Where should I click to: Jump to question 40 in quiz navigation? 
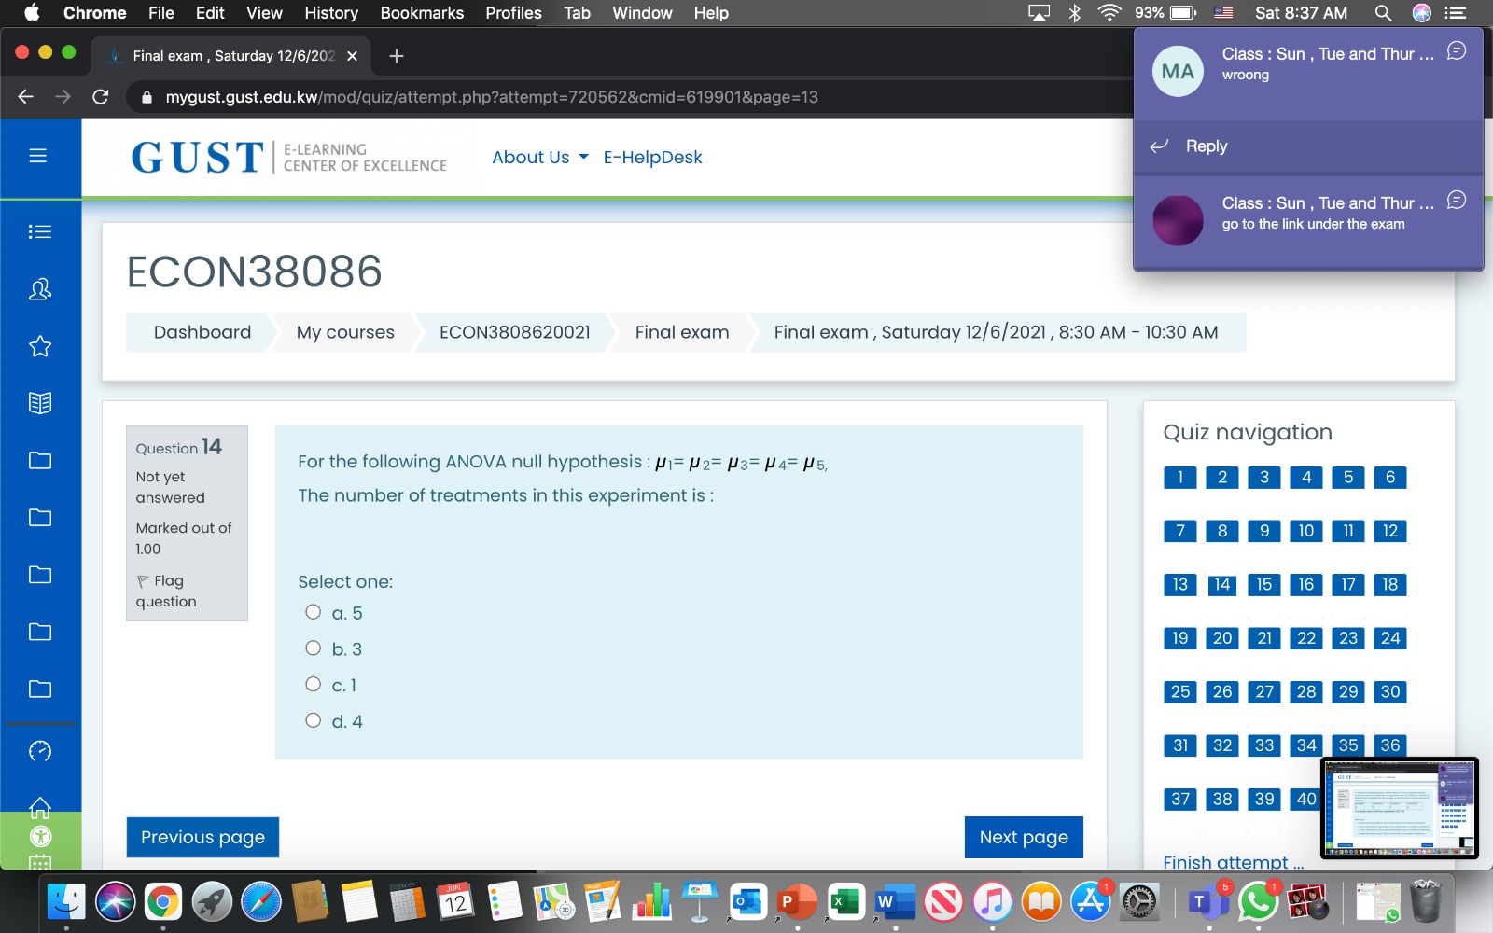coord(1306,800)
